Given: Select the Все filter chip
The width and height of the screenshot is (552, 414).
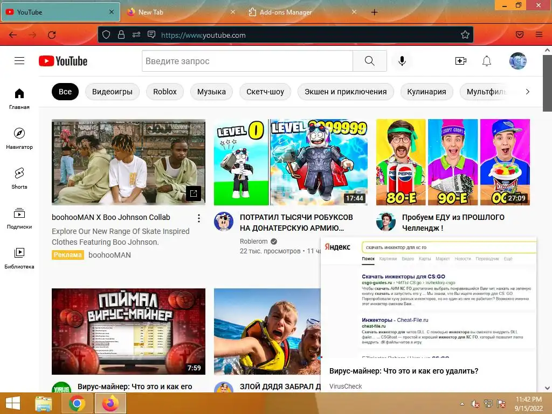Looking at the screenshot, I should pyautogui.click(x=65, y=92).
